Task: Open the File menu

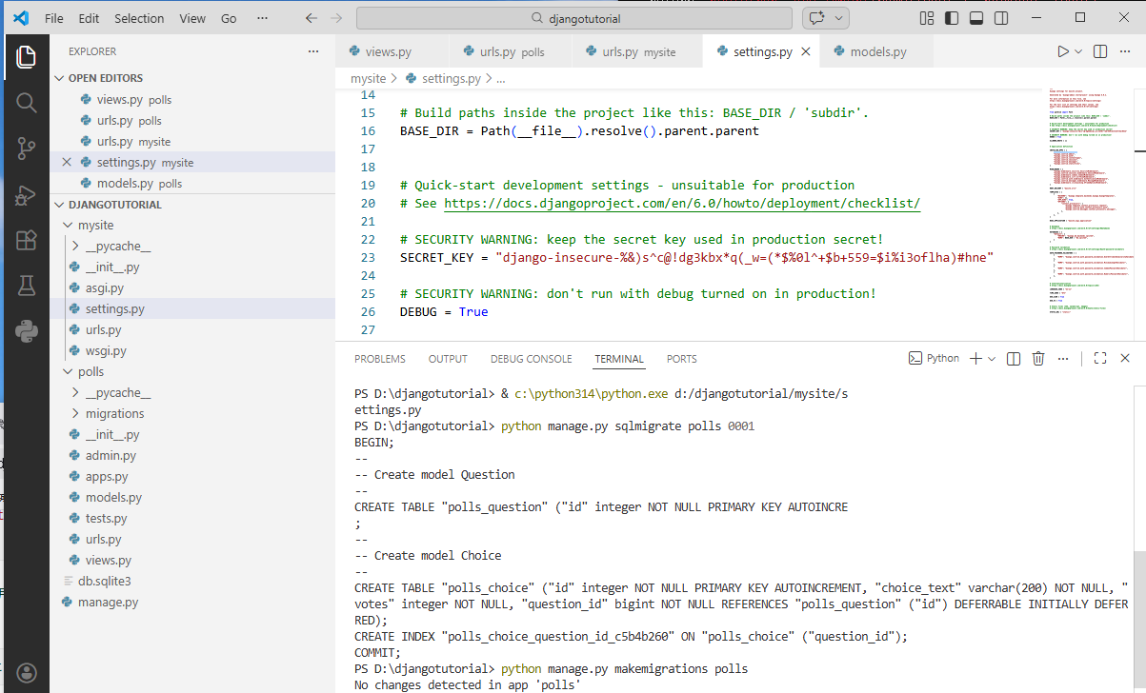Action: 54,18
